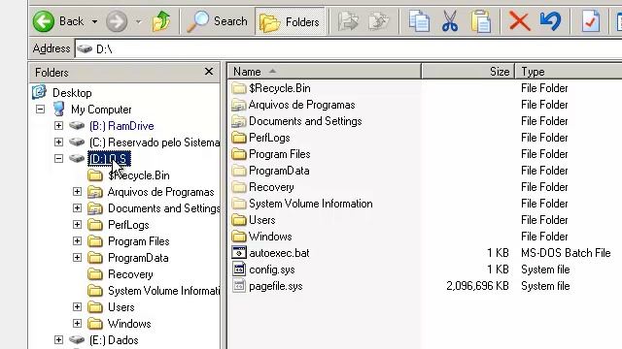Collapse the (D:) drive node
Screen dimensions: 622x349
tap(58, 159)
